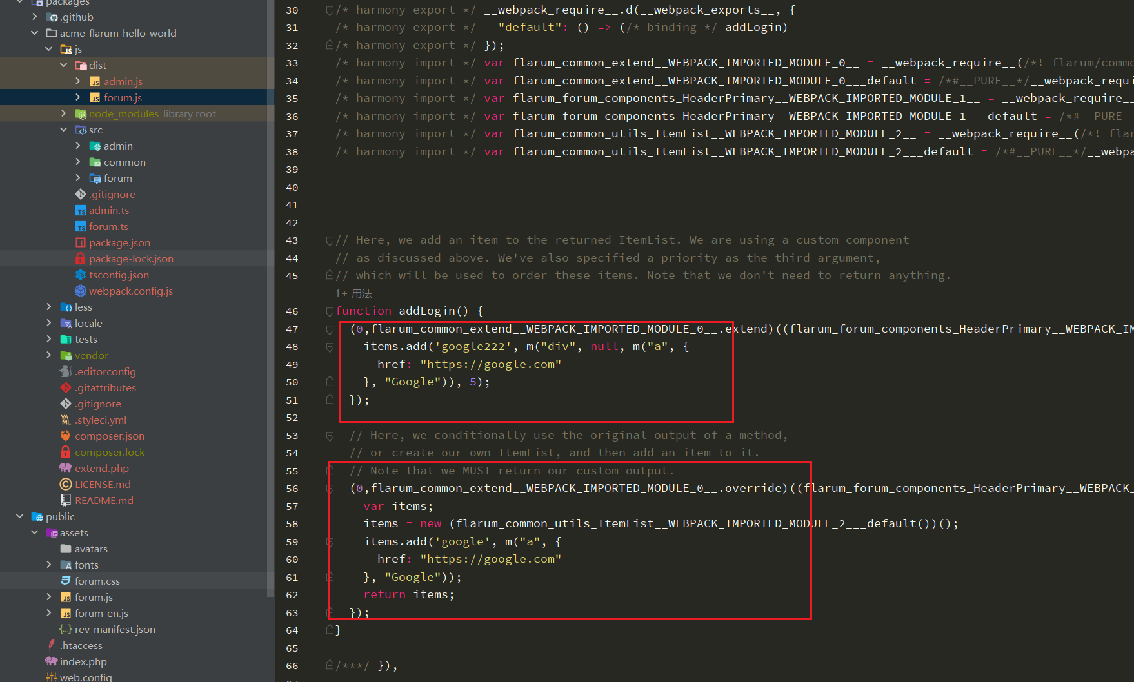
Task: Select the assets folder
Action: coord(74,532)
